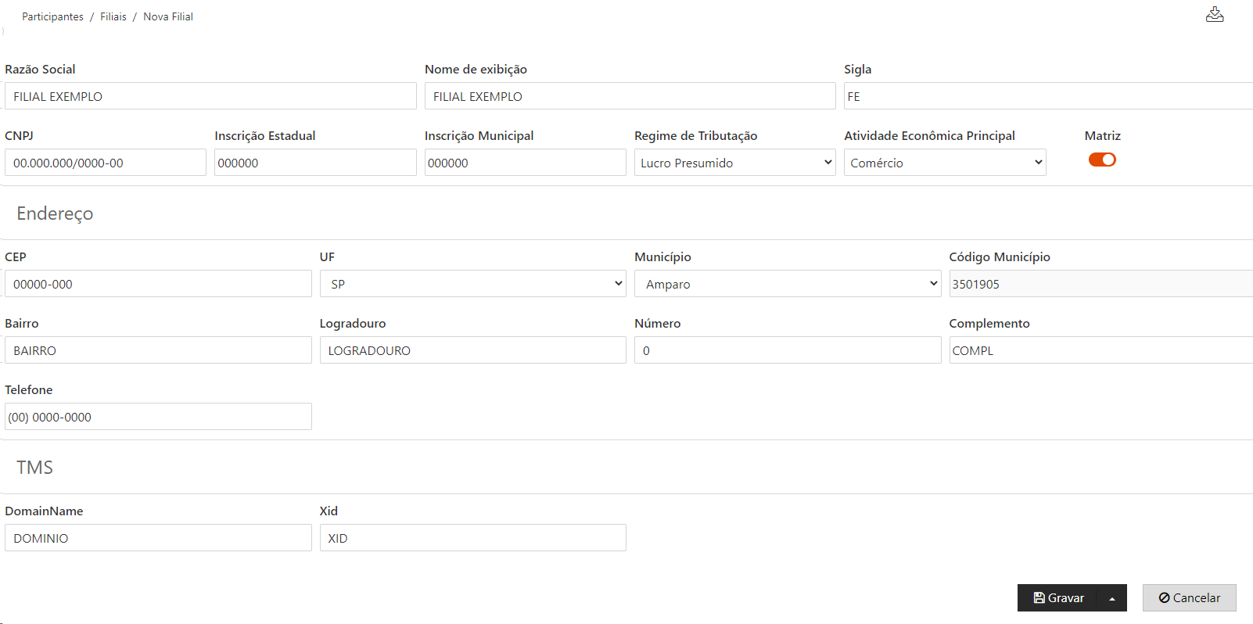Open the Regime de Tributação dropdown

click(734, 163)
